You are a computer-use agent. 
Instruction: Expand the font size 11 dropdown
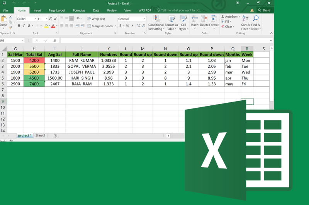[47, 18]
